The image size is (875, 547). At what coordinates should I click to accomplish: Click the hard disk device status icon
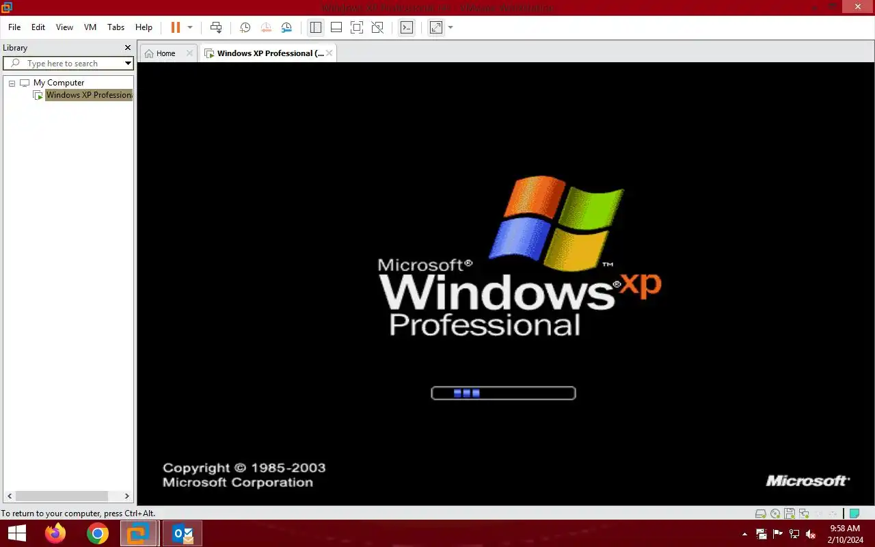pyautogui.click(x=760, y=513)
